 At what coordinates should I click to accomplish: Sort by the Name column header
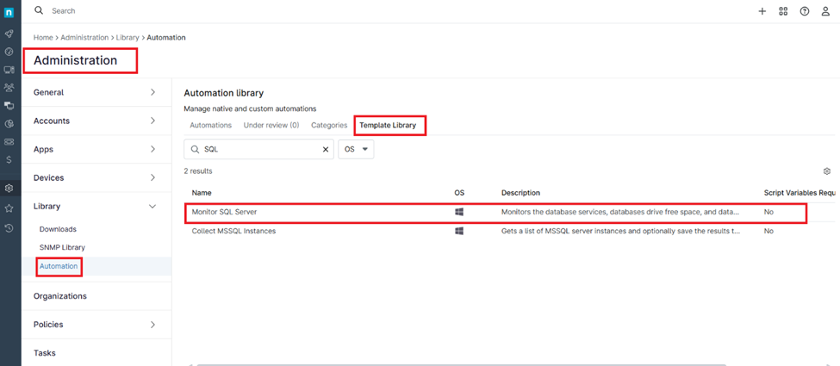(202, 192)
